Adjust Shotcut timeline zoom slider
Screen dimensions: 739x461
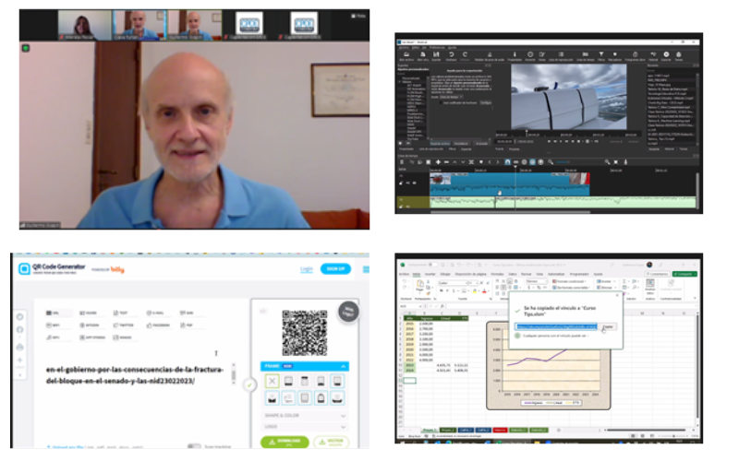coord(562,162)
